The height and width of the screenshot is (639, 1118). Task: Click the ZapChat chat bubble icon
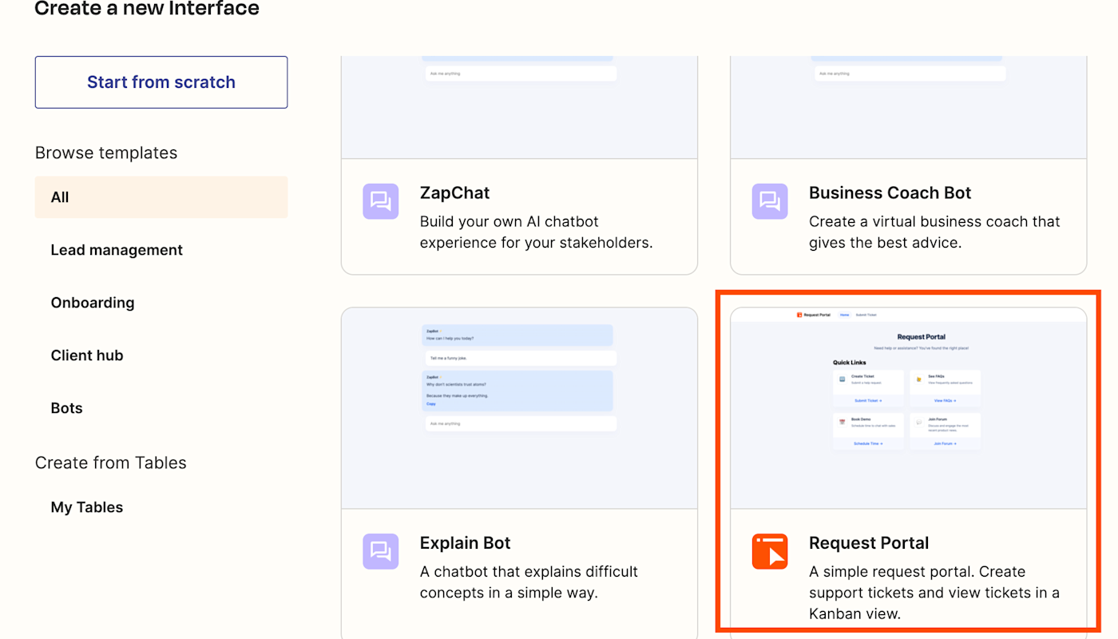pos(381,201)
